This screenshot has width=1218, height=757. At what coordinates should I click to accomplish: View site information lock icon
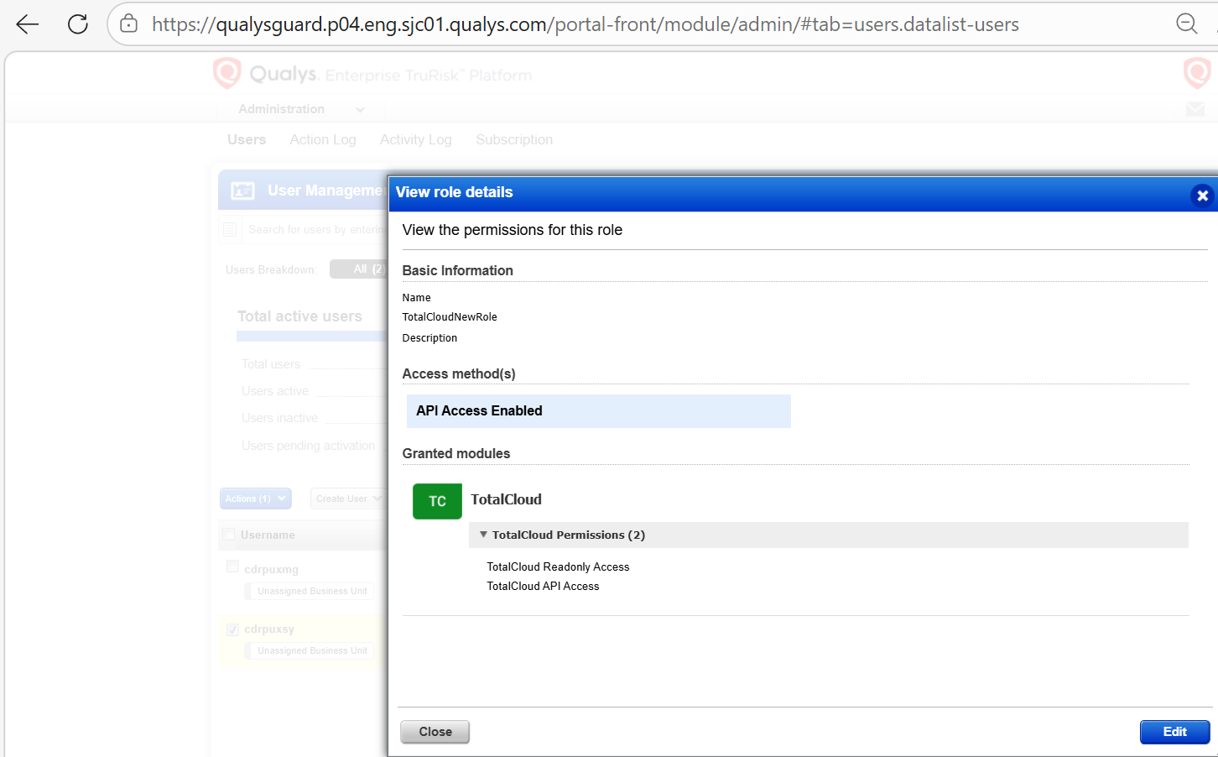point(128,24)
